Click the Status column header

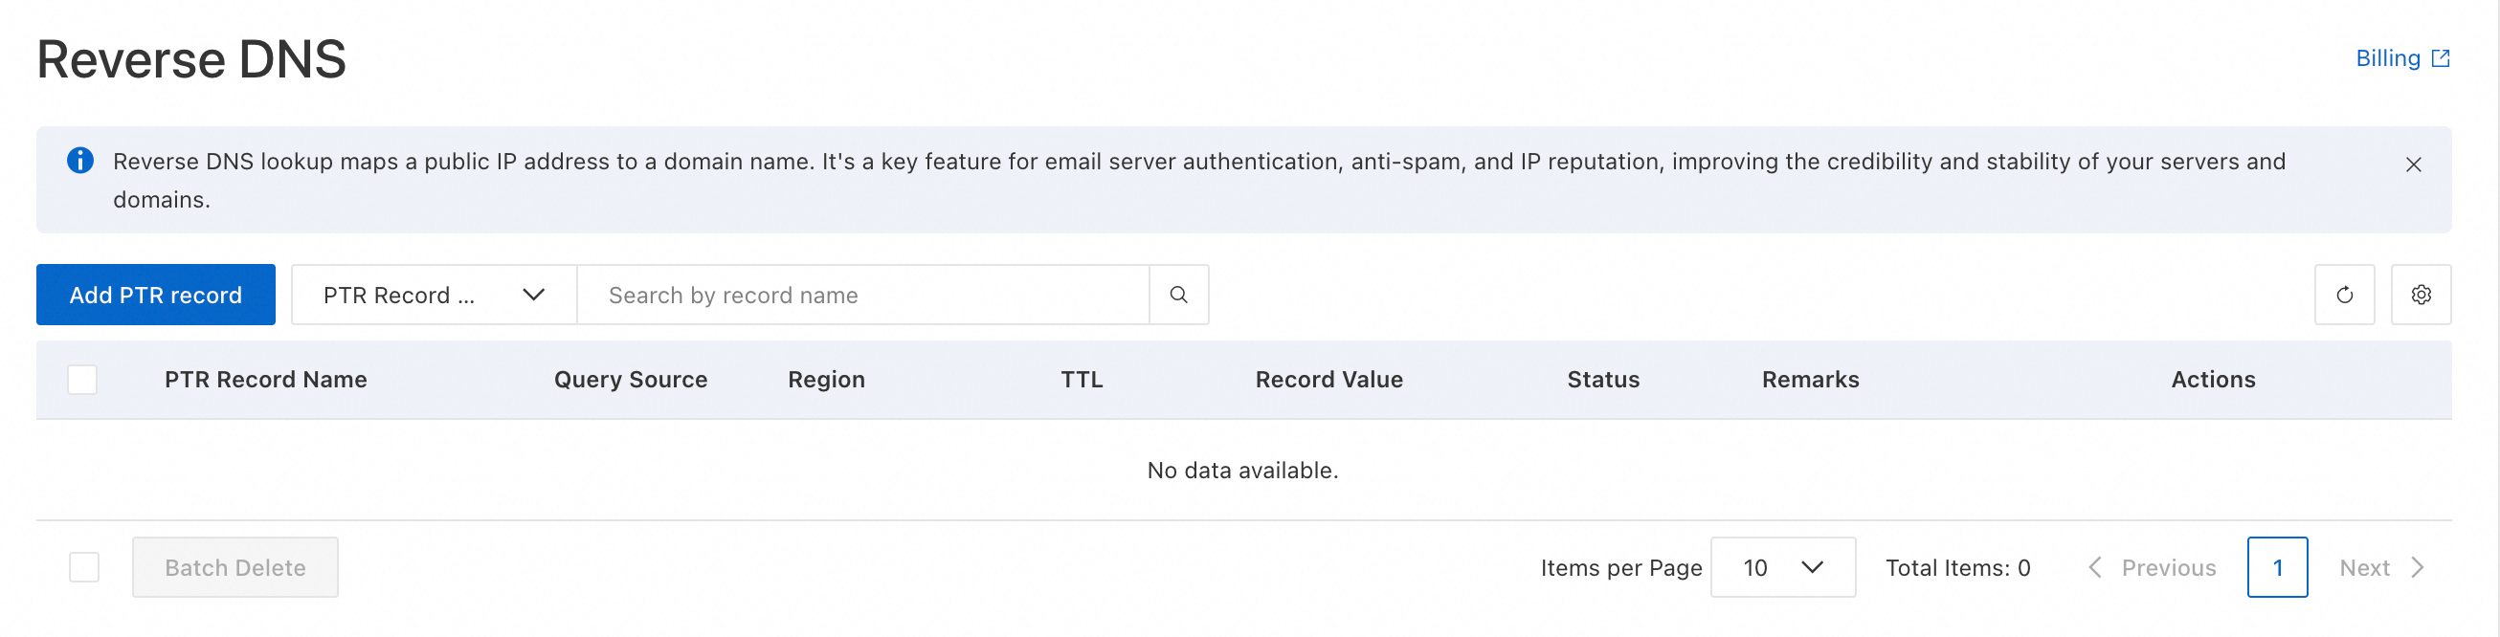click(x=1602, y=379)
